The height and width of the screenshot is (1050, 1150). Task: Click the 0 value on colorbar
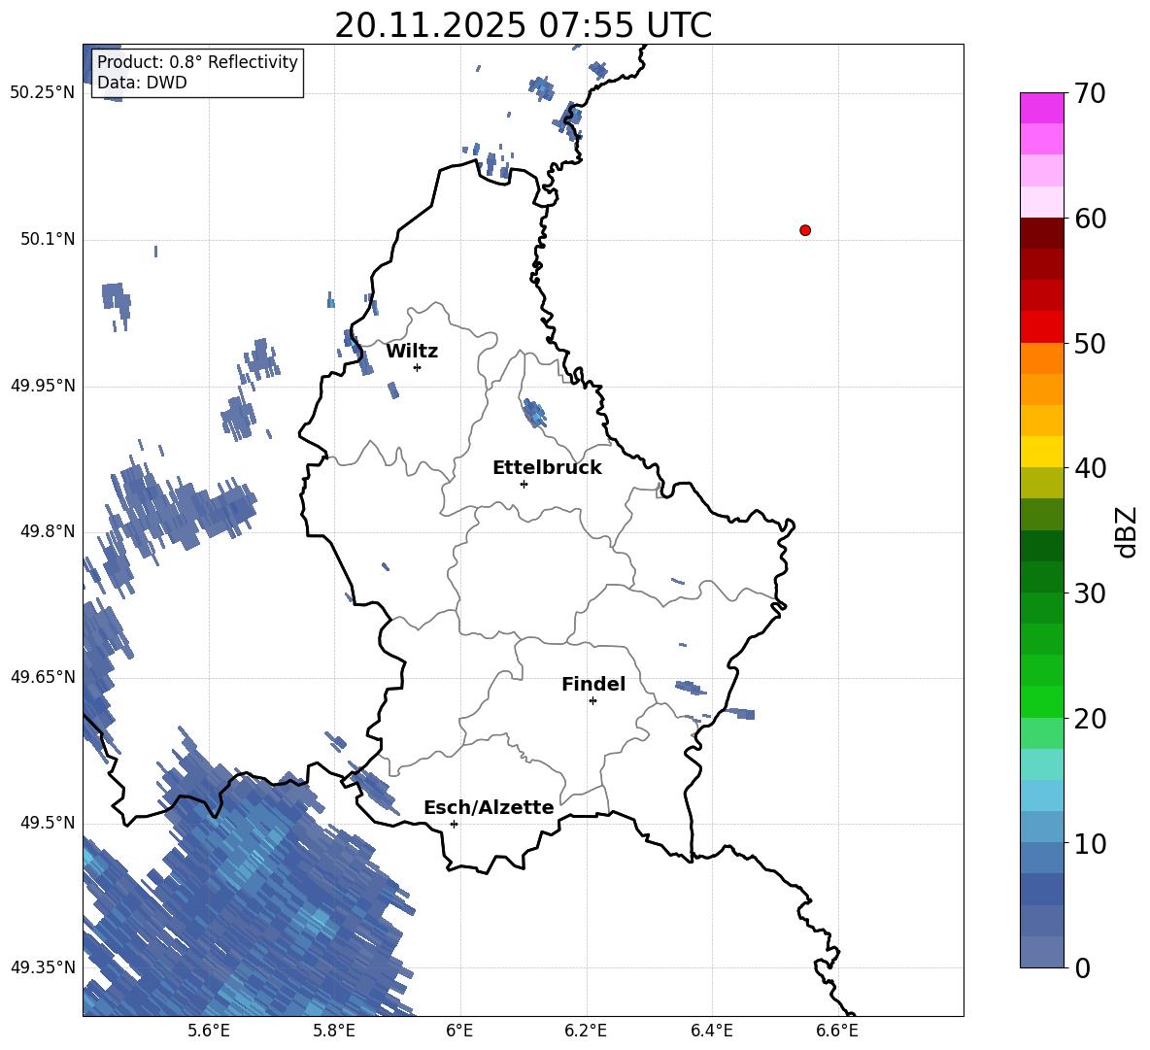coord(1081,967)
